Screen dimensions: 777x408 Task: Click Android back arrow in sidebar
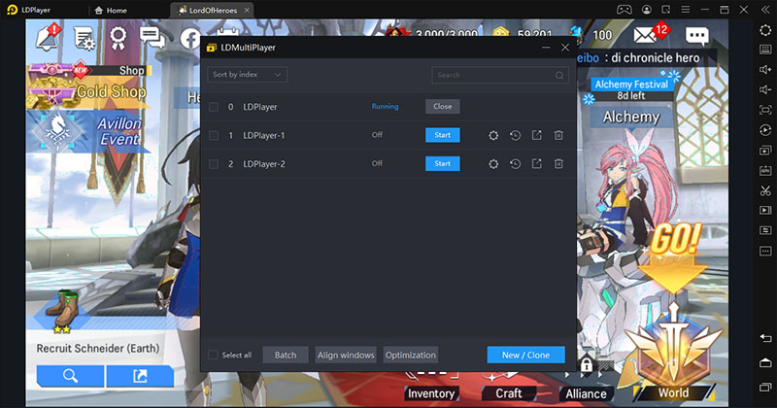(765, 338)
